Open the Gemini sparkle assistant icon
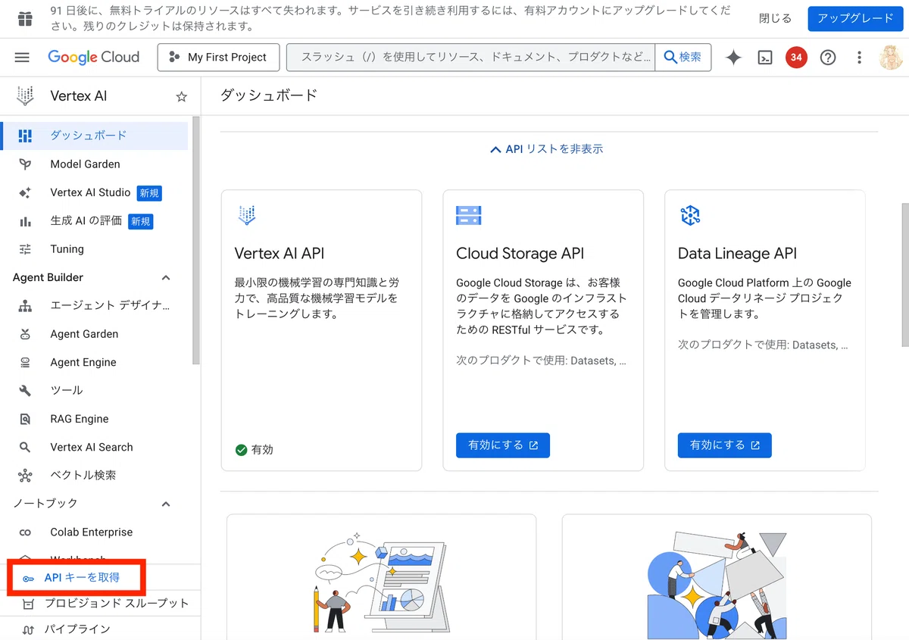Image resolution: width=909 pixels, height=640 pixels. coord(733,58)
